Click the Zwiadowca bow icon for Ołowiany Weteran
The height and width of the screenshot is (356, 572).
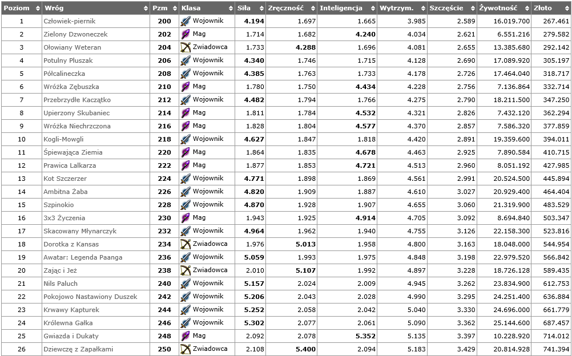[186, 47]
